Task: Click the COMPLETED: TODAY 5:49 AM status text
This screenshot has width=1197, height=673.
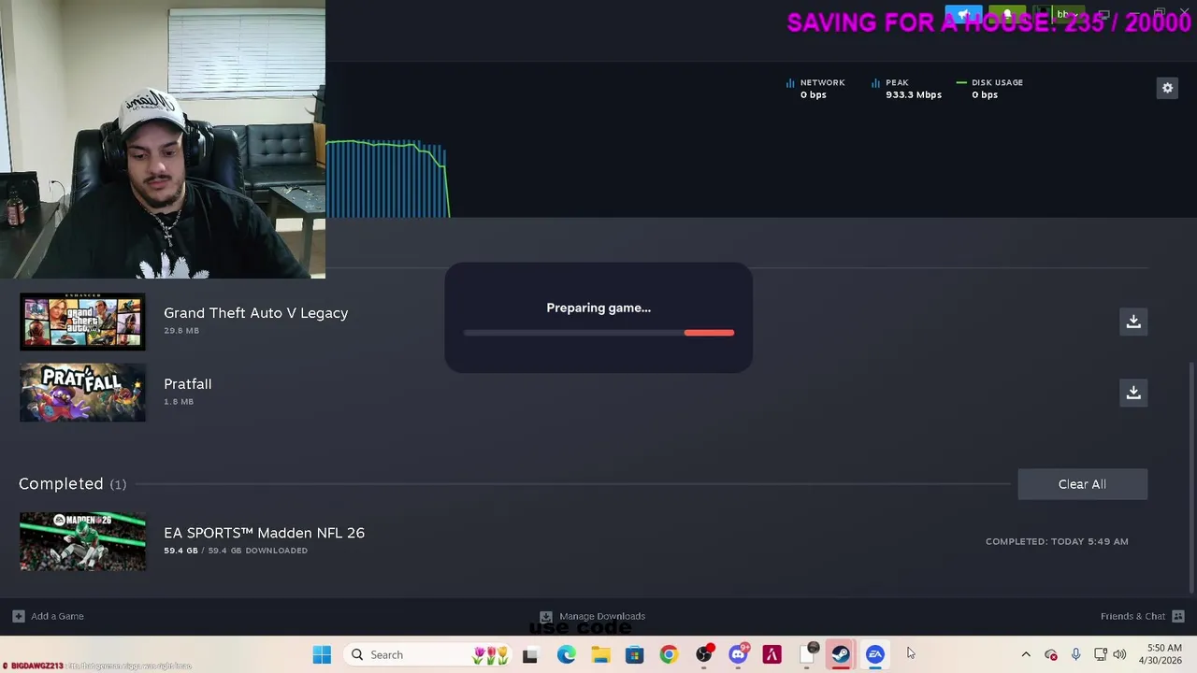Action: [x=1057, y=541]
